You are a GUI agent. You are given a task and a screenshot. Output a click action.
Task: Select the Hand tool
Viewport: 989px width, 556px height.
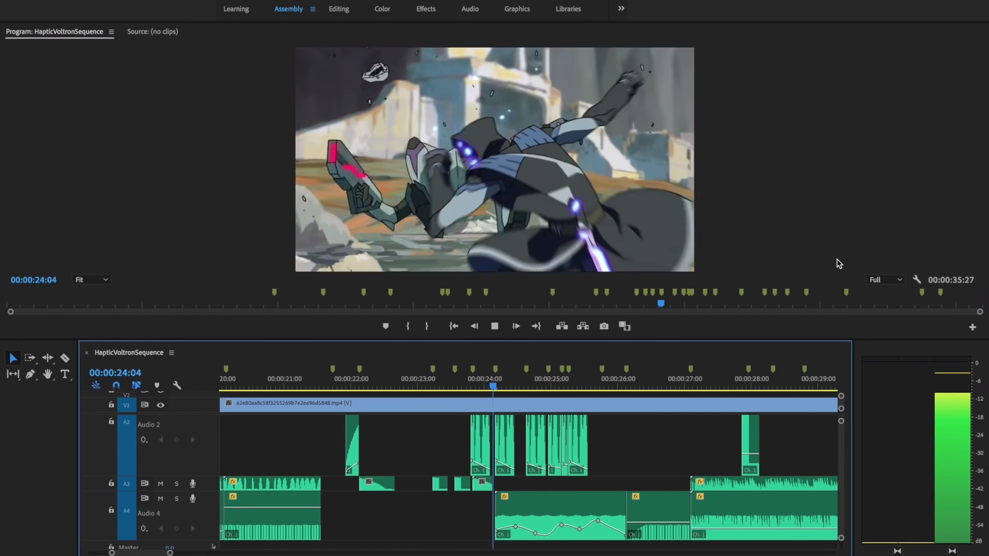pyautogui.click(x=47, y=374)
